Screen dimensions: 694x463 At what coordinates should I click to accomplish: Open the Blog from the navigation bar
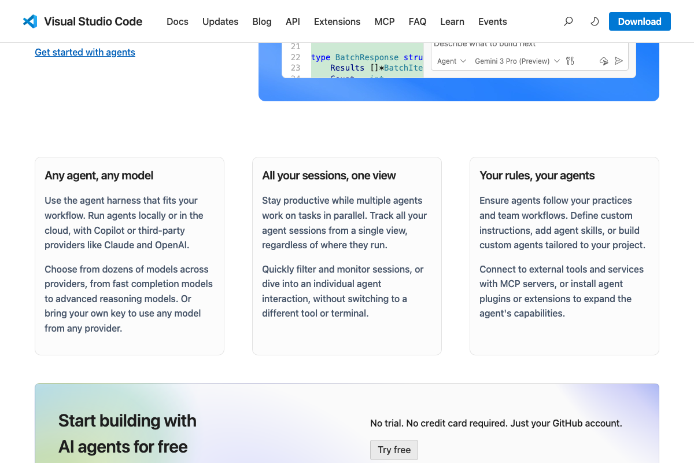click(x=262, y=21)
